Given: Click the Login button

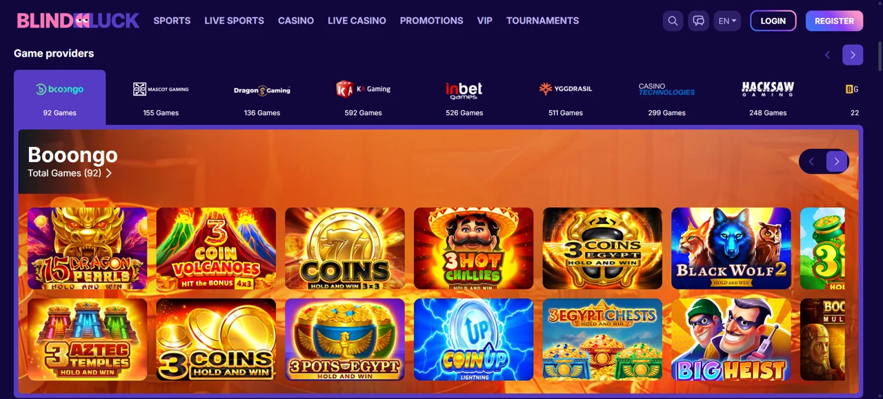Looking at the screenshot, I should 773,21.
